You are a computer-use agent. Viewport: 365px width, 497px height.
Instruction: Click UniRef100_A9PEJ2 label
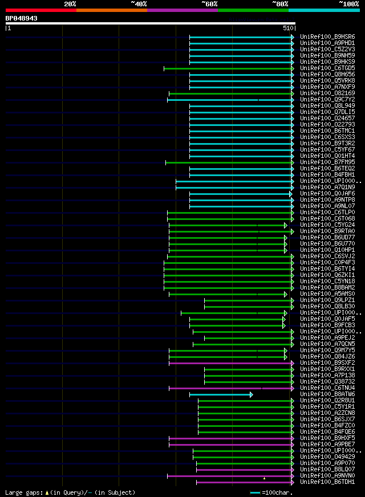pyautogui.click(x=327, y=338)
